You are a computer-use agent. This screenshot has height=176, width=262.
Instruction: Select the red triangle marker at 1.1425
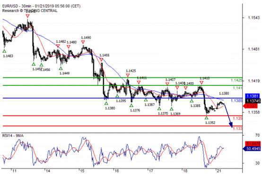(128, 75)
